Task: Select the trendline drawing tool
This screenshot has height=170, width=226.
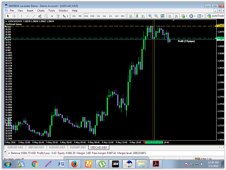Action: [34, 16]
